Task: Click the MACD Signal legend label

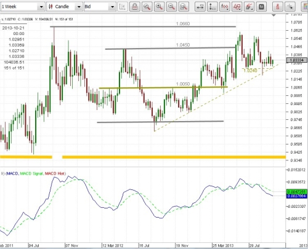Action: pos(31,173)
